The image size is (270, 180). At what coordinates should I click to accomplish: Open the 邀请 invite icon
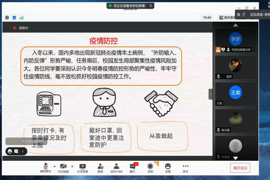click(x=100, y=168)
